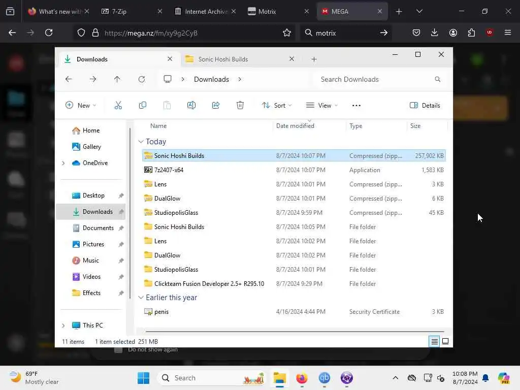Select the Downloads Explorer tab
This screenshot has height=390, width=520.
120,59
